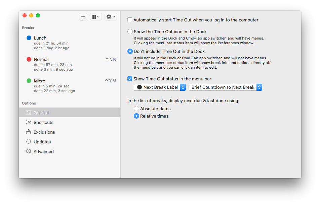Click 'done 1 day, 2 hr ago' text
The image size is (320, 205).
(x=52, y=48)
